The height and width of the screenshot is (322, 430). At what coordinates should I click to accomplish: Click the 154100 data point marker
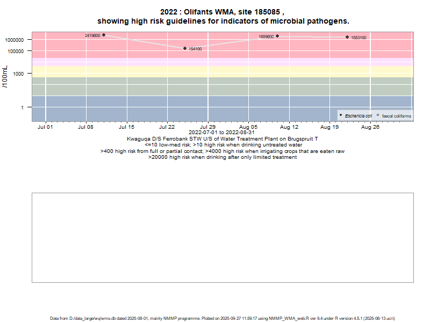(185, 48)
